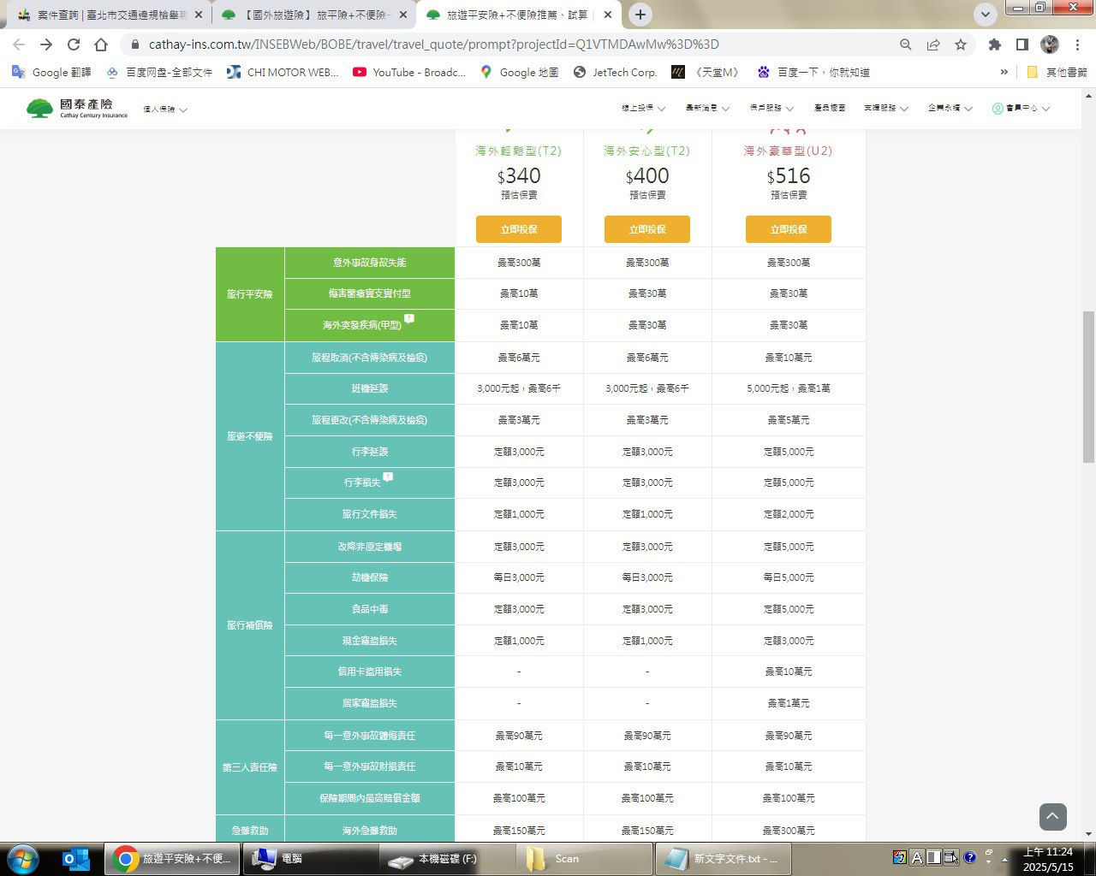Click 立即投保 for the $340 plan
Viewport: 1096px width, 876px height.
[x=519, y=229]
